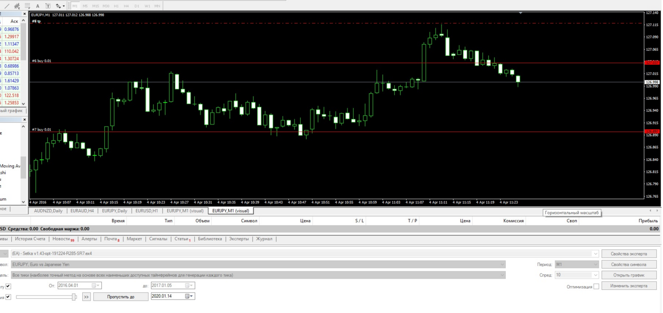
Task: Open the Почта tab
Action: pos(112,239)
